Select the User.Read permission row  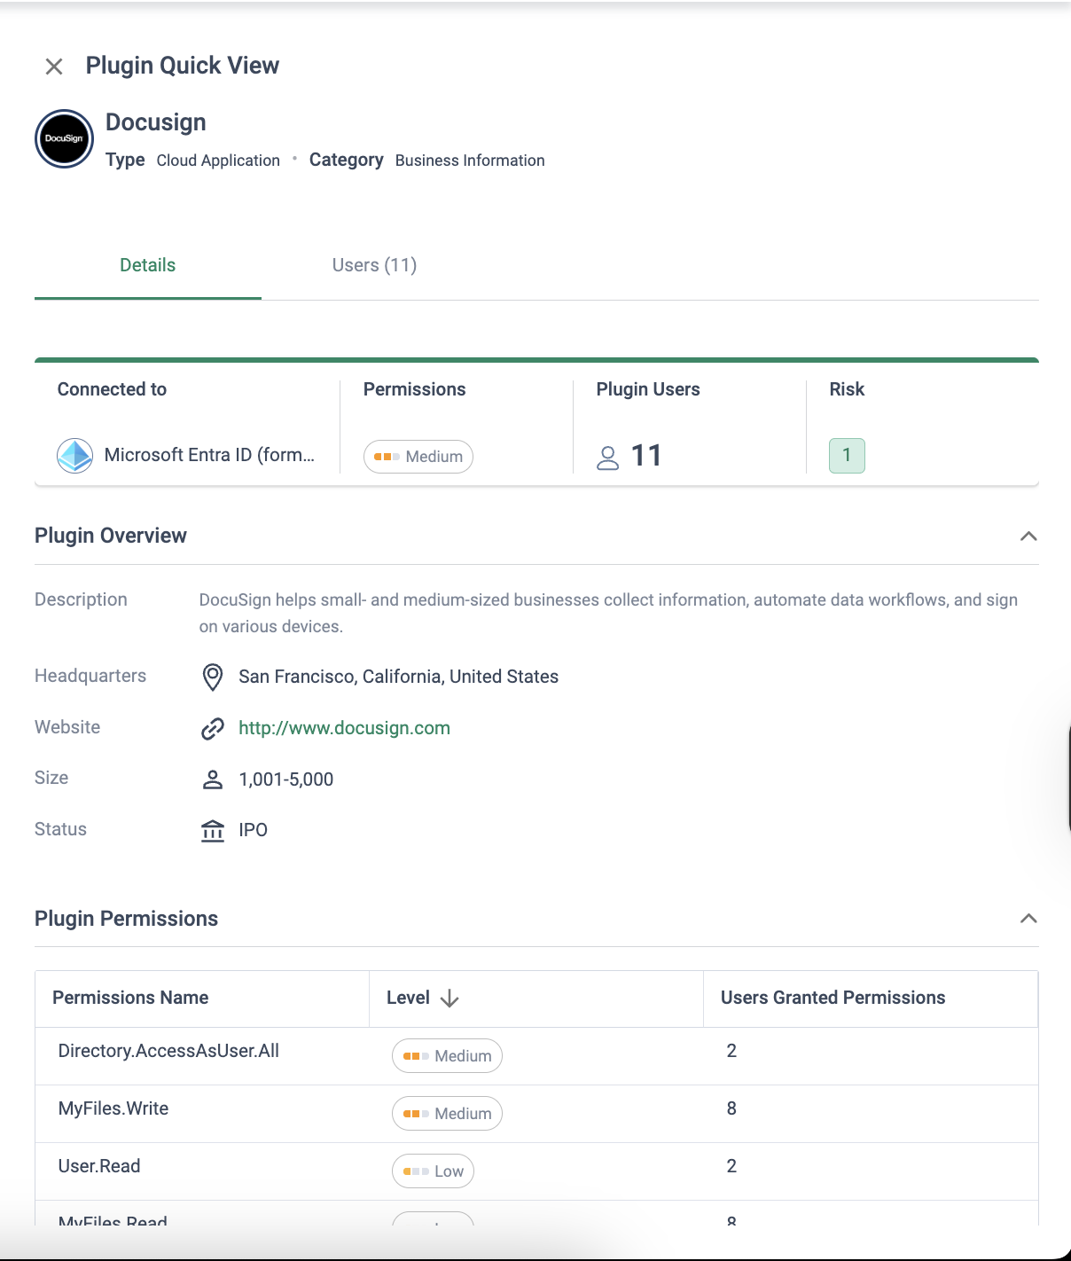pos(536,1171)
